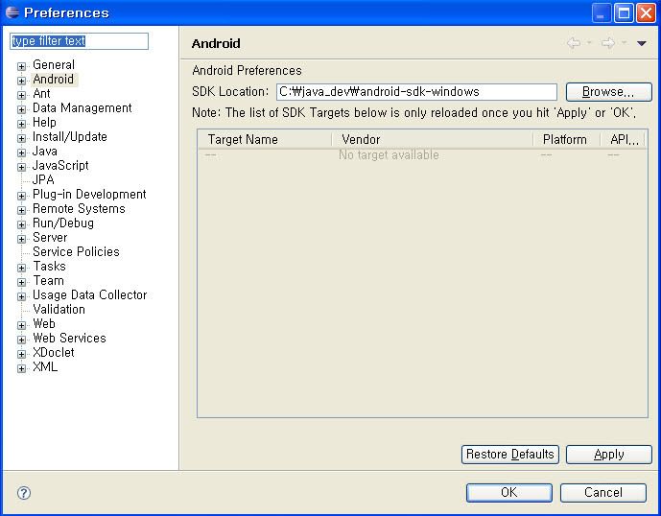Expand the XDoclet tree node
Image resolution: width=661 pixels, height=516 pixels.
point(21,354)
